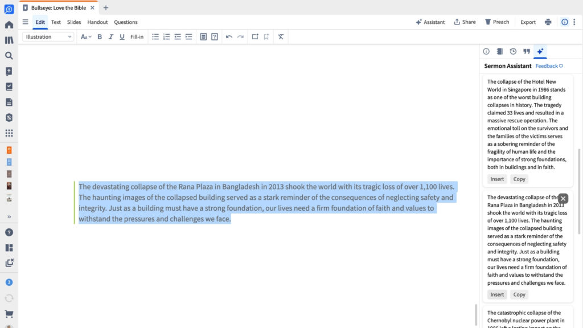Image resolution: width=583 pixels, height=328 pixels.
Task: Open the quotes panel icon
Action: tap(527, 51)
